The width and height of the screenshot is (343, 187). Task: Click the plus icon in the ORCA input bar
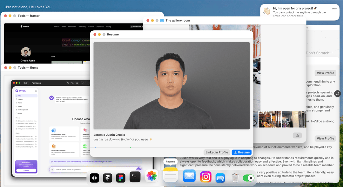52,170
